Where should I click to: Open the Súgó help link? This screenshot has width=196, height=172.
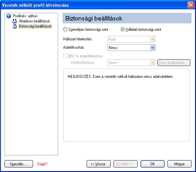pos(42,164)
